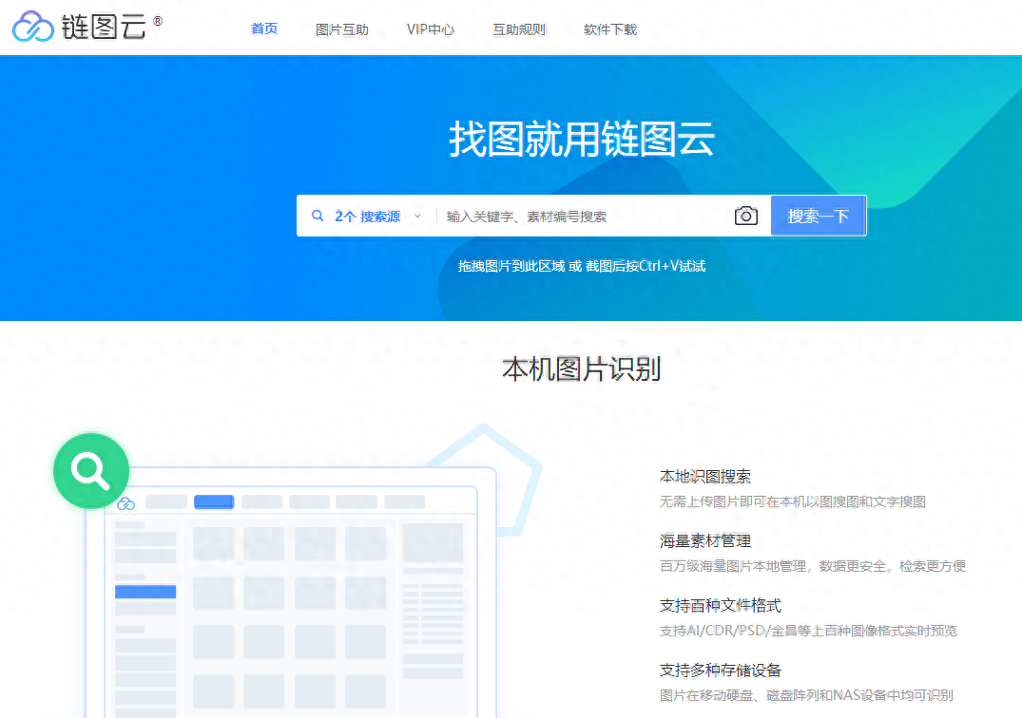Open the 首页 navigation tab
The height and width of the screenshot is (718, 1022).
coord(264,28)
